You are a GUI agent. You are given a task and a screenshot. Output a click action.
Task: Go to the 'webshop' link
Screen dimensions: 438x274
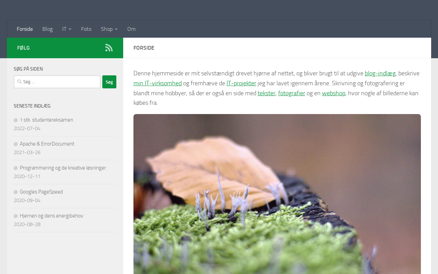point(334,93)
